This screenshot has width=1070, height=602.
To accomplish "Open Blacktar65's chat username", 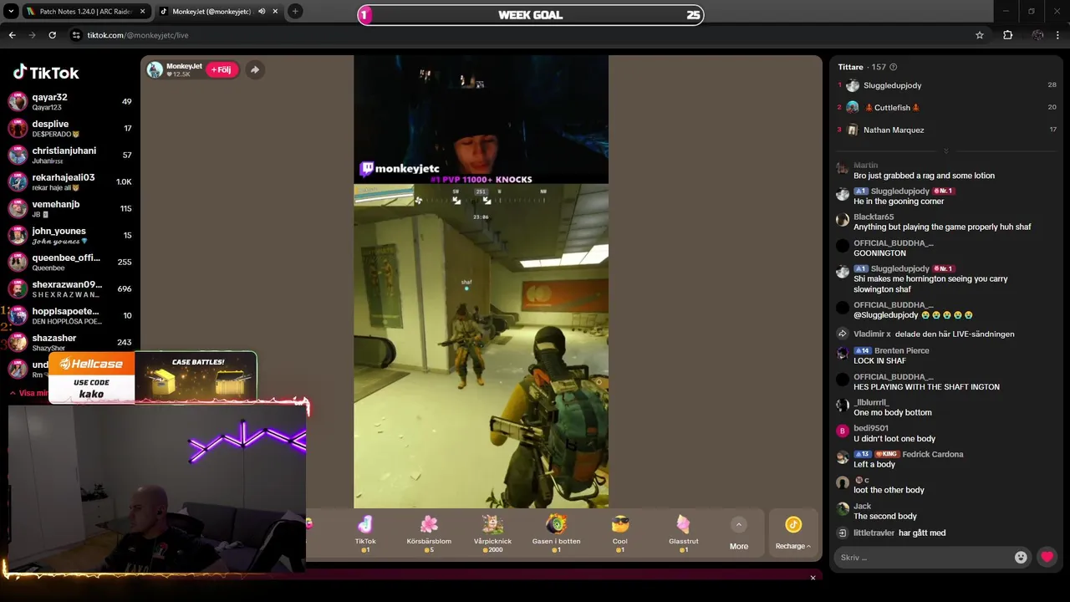I will [874, 217].
